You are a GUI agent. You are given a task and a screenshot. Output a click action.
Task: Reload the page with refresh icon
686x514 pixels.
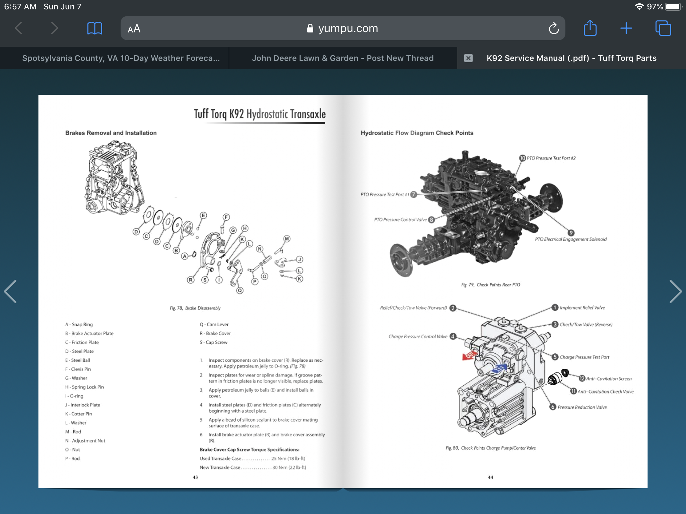(554, 28)
